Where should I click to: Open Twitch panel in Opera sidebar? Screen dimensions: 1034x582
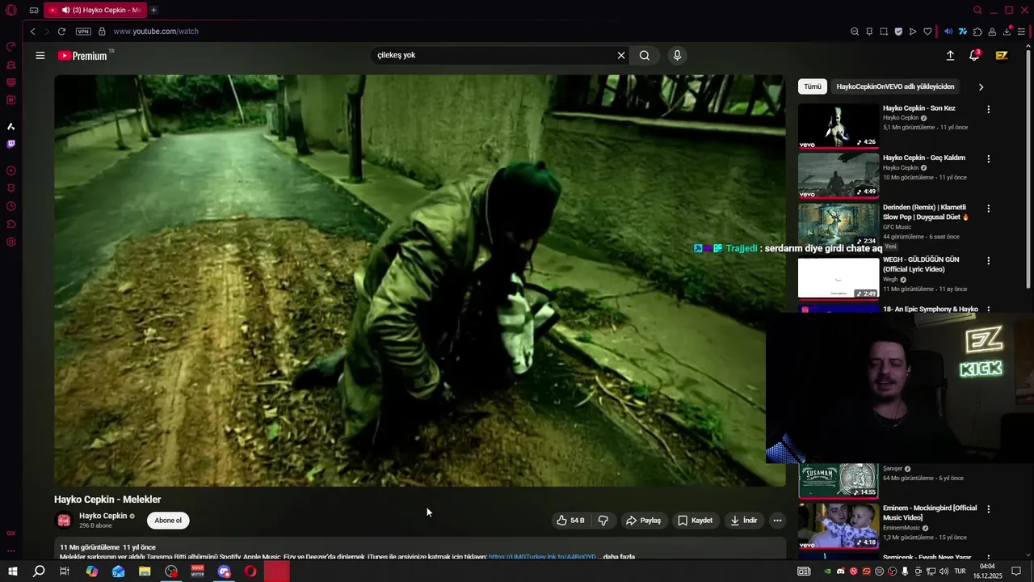click(x=11, y=144)
